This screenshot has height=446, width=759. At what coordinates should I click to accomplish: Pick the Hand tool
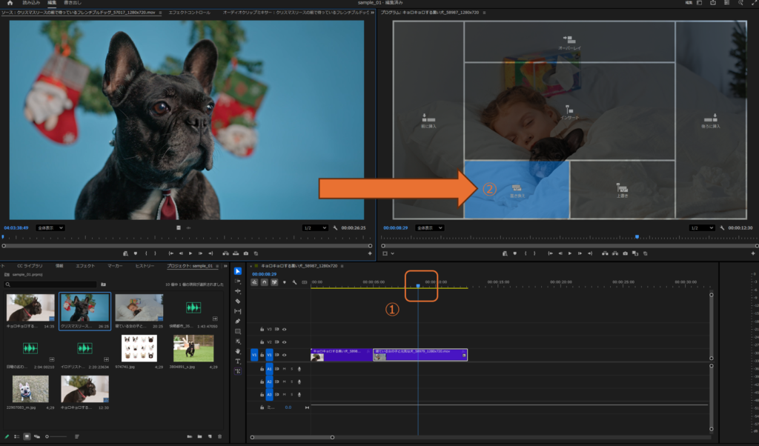[x=238, y=350]
